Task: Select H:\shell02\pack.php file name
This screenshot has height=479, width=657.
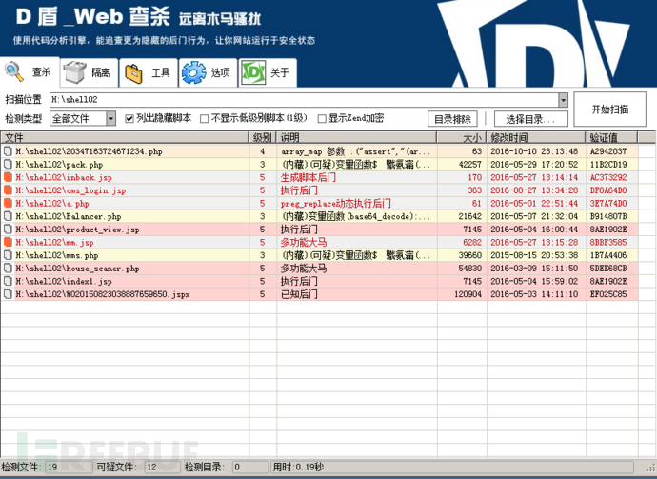Action: (59, 165)
